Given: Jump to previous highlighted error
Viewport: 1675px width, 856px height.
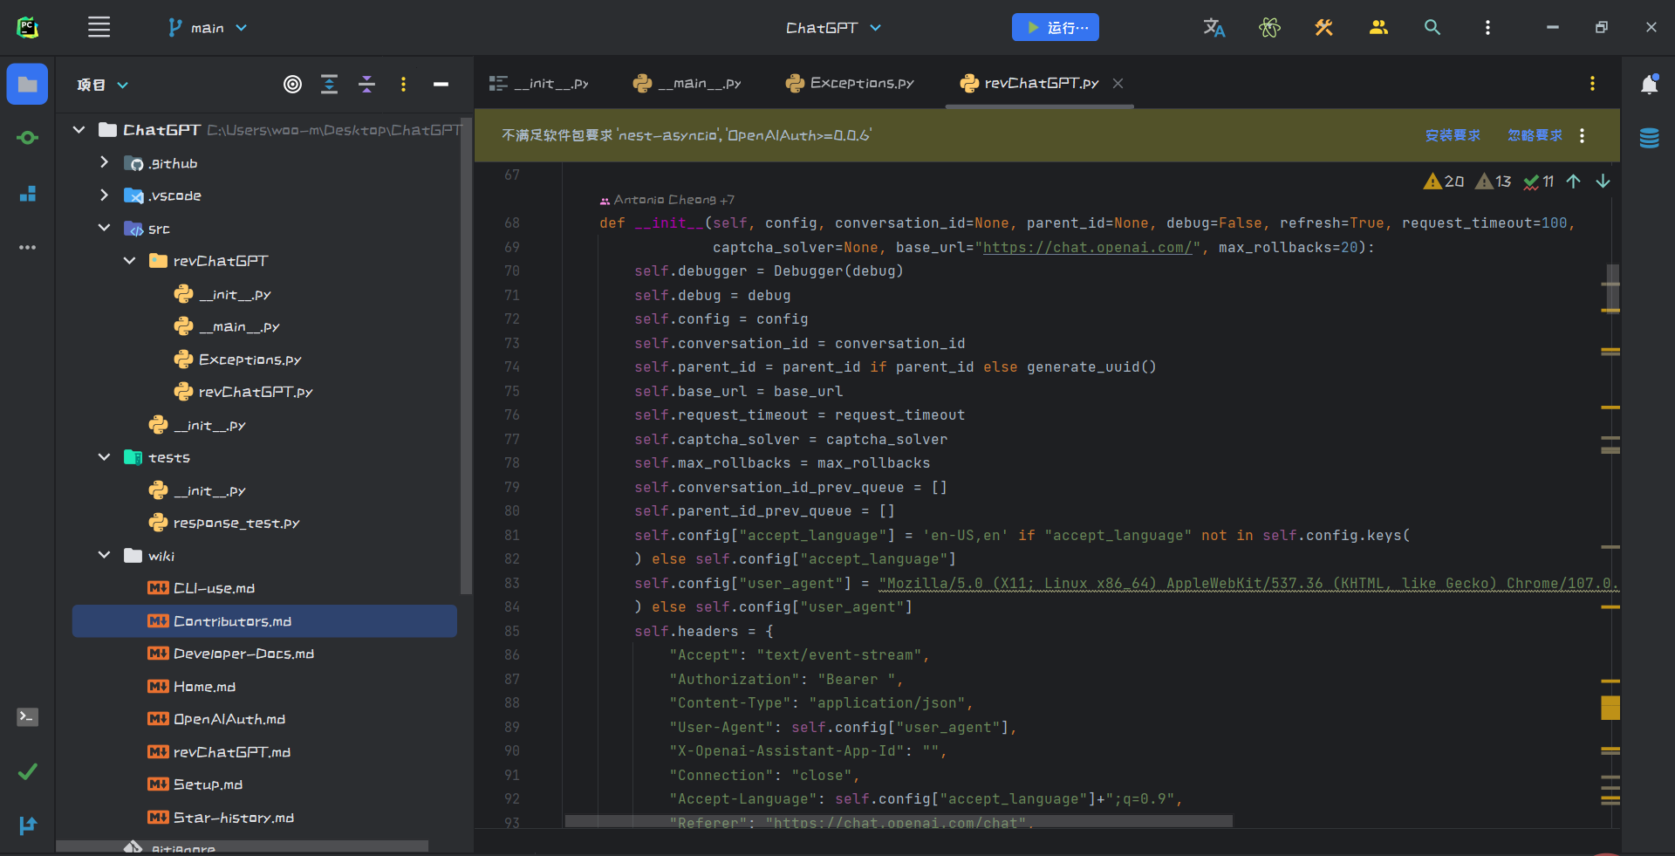Looking at the screenshot, I should point(1573,181).
